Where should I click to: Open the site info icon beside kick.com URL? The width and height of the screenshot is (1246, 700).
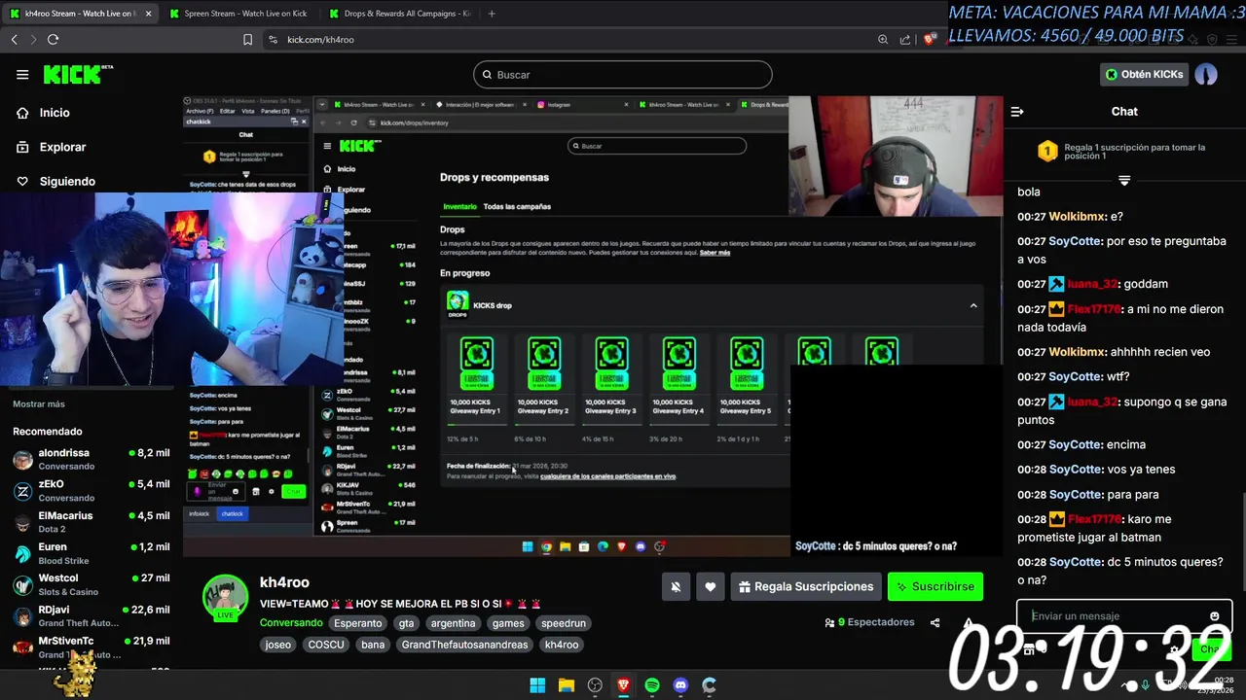click(273, 40)
